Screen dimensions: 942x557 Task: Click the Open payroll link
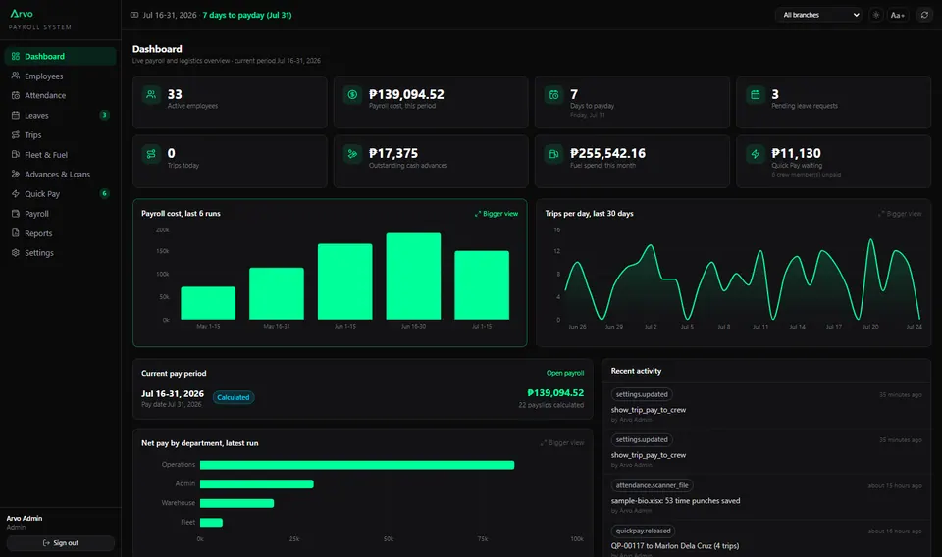click(565, 373)
